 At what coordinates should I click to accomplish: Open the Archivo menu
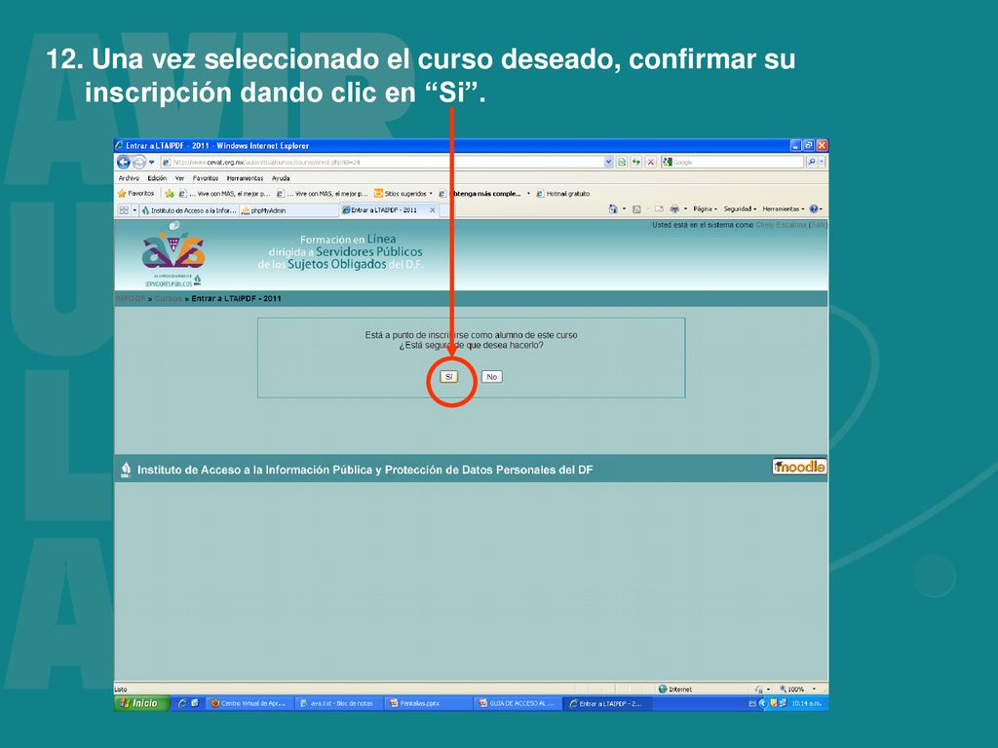point(129,178)
